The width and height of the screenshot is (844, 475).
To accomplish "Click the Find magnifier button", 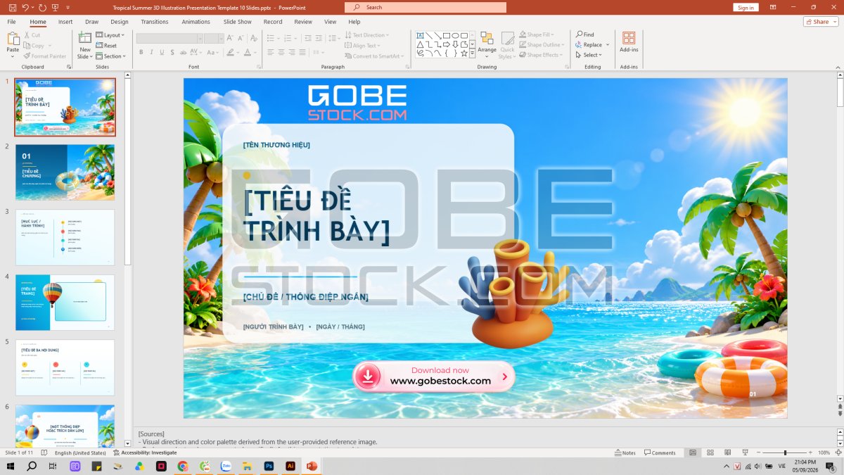I will pos(584,34).
